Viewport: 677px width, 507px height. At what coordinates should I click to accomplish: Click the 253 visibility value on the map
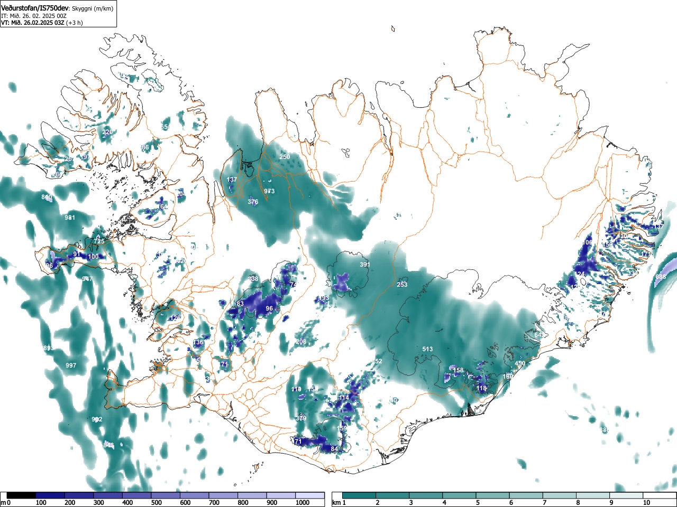point(402,285)
